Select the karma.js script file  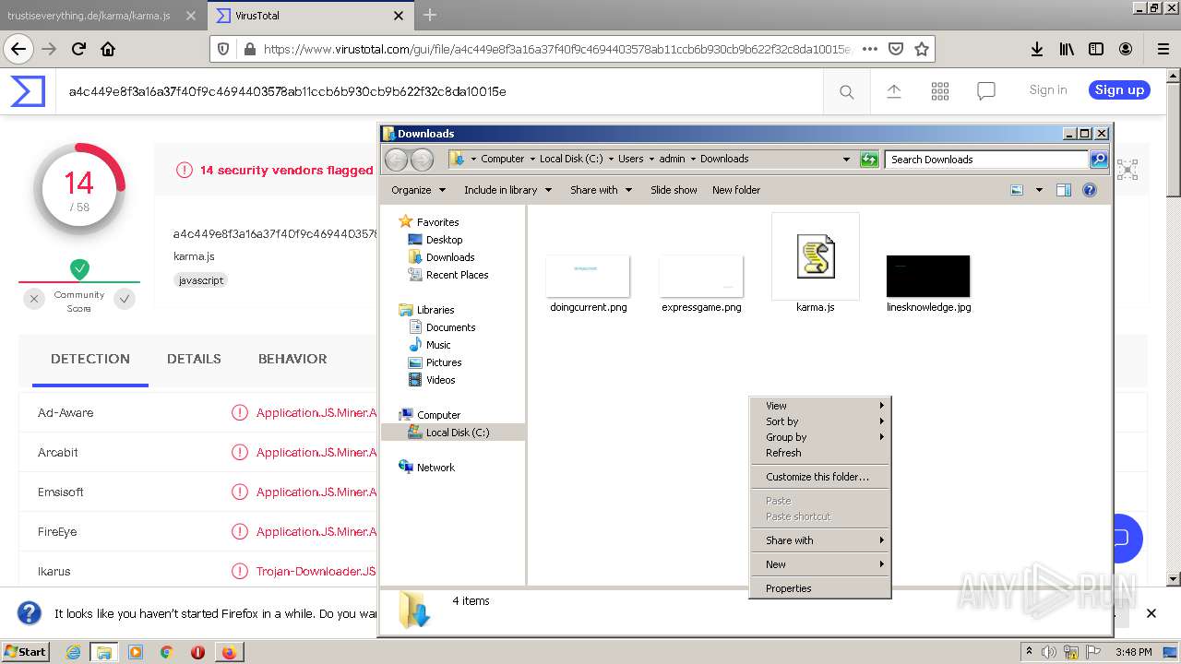coord(816,264)
